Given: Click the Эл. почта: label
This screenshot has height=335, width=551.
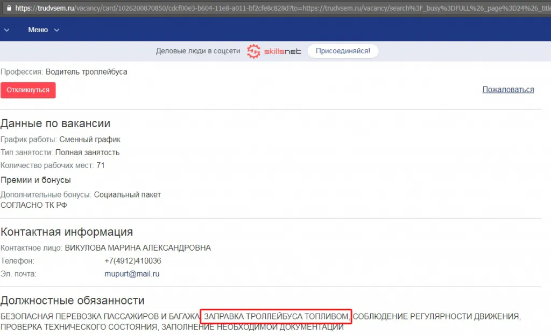Looking at the screenshot, I should [18, 274].
